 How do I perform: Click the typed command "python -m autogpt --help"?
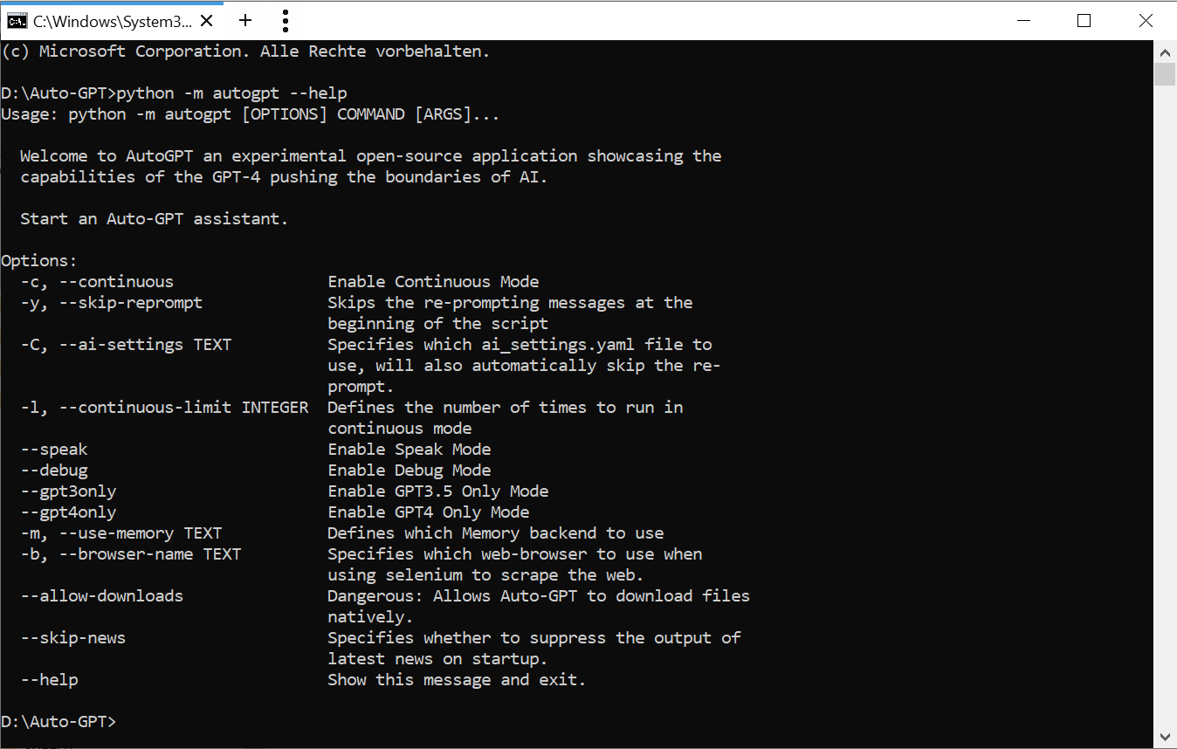[x=231, y=93]
